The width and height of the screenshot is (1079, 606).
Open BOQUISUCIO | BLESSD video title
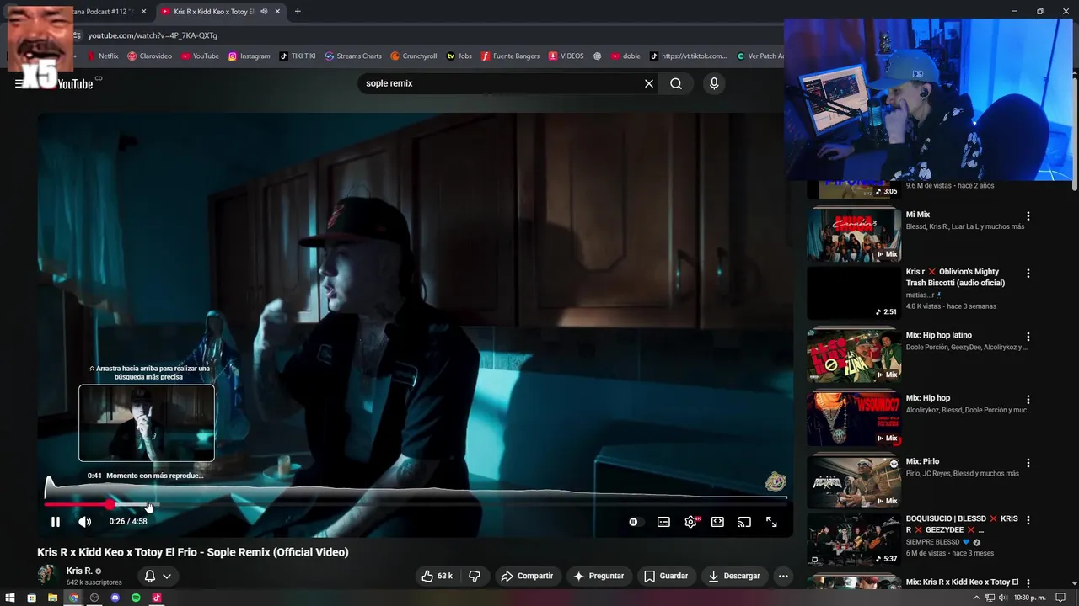(x=962, y=524)
